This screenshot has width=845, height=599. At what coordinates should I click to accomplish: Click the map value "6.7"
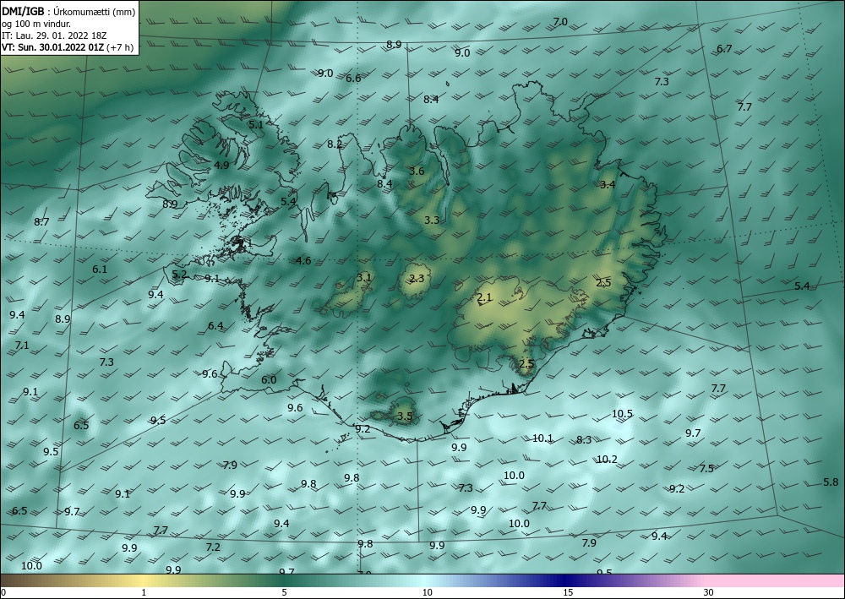(724, 49)
